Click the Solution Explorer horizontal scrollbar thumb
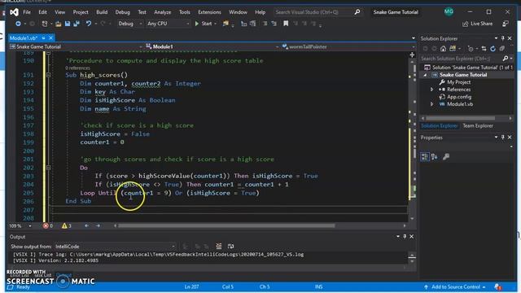Screen dimensions: 521x293 coord(460,118)
